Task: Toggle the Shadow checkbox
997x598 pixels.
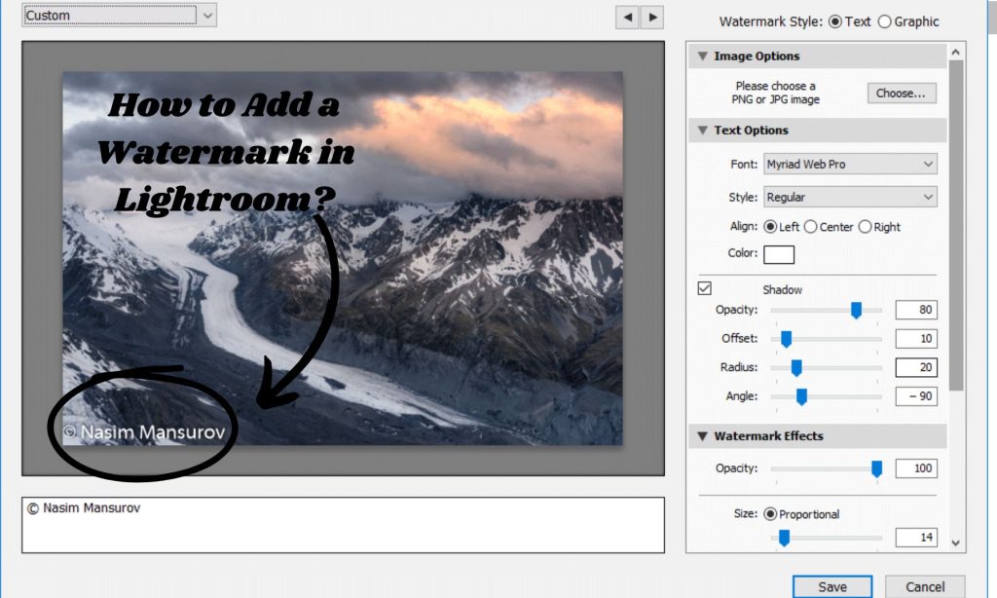Action: [x=705, y=288]
